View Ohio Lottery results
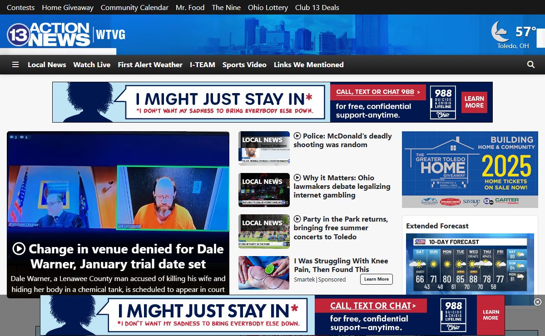Screen dimensions: 545x336 pos(268,7)
